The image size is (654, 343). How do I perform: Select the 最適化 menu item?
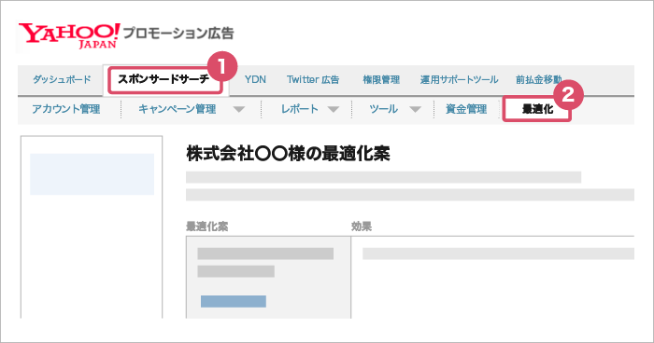[537, 109]
